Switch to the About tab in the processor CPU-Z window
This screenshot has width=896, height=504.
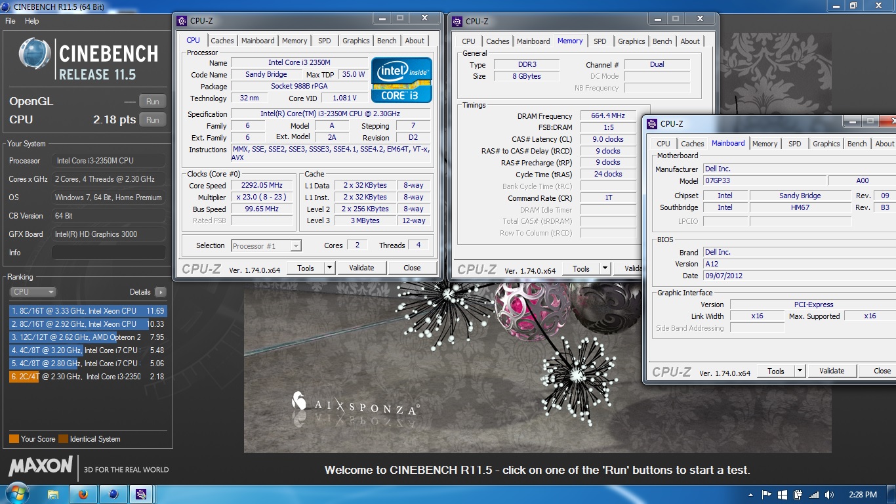(x=415, y=41)
